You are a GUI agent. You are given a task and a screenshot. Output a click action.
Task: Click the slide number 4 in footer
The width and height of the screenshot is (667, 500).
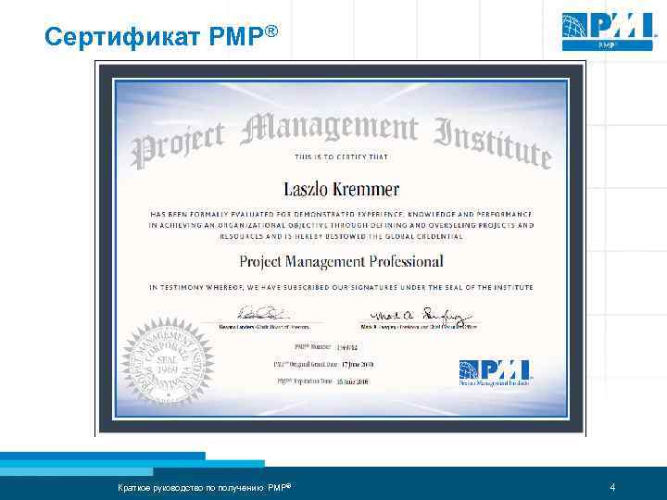point(612,487)
